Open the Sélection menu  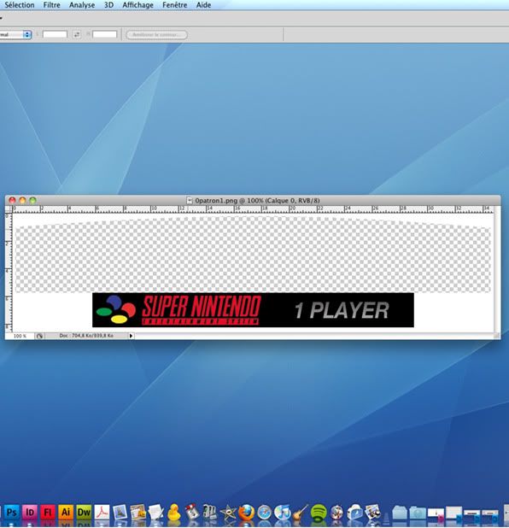19,5
